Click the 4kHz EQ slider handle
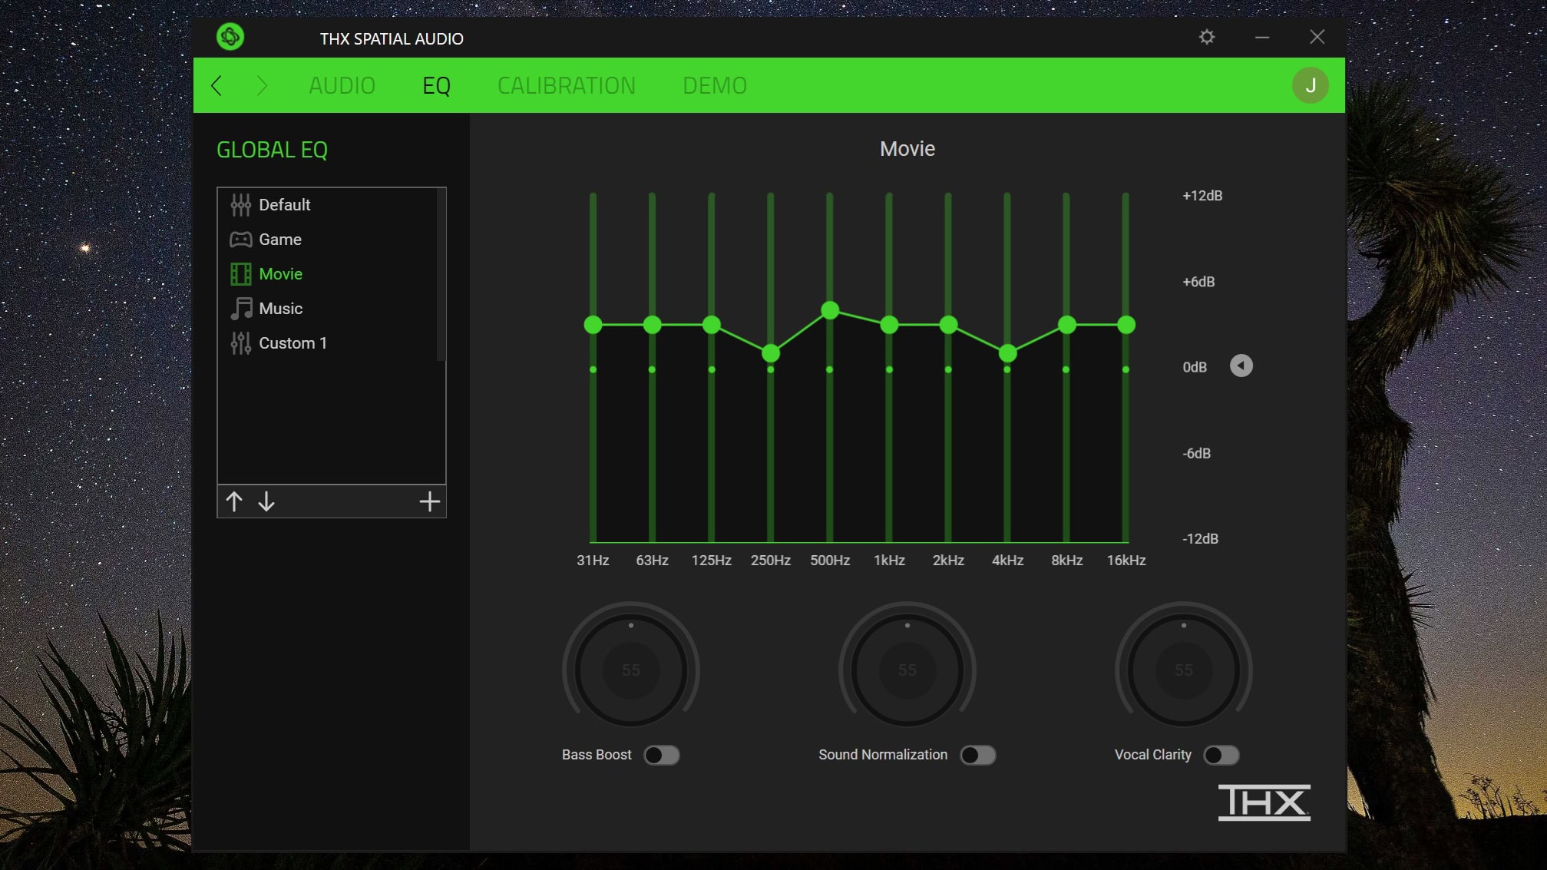 (x=1008, y=353)
